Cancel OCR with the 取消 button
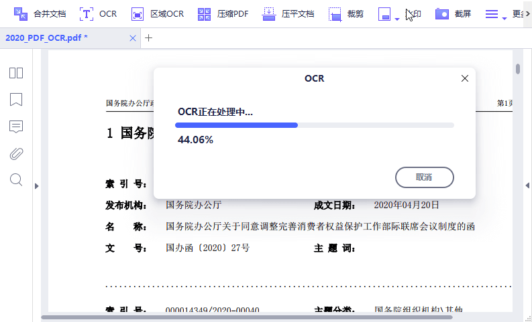This screenshot has height=322, width=532. [x=424, y=177]
